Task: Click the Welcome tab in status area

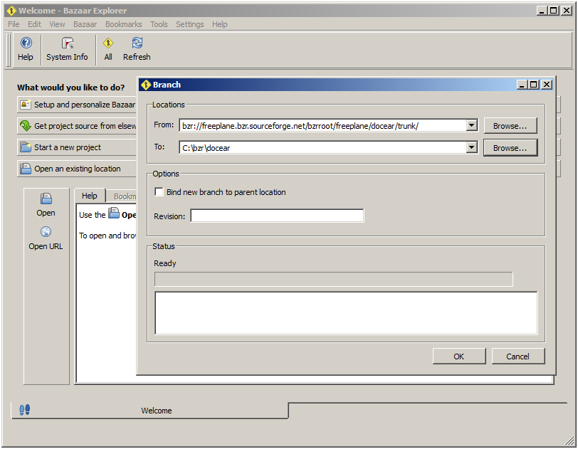Action: point(150,411)
